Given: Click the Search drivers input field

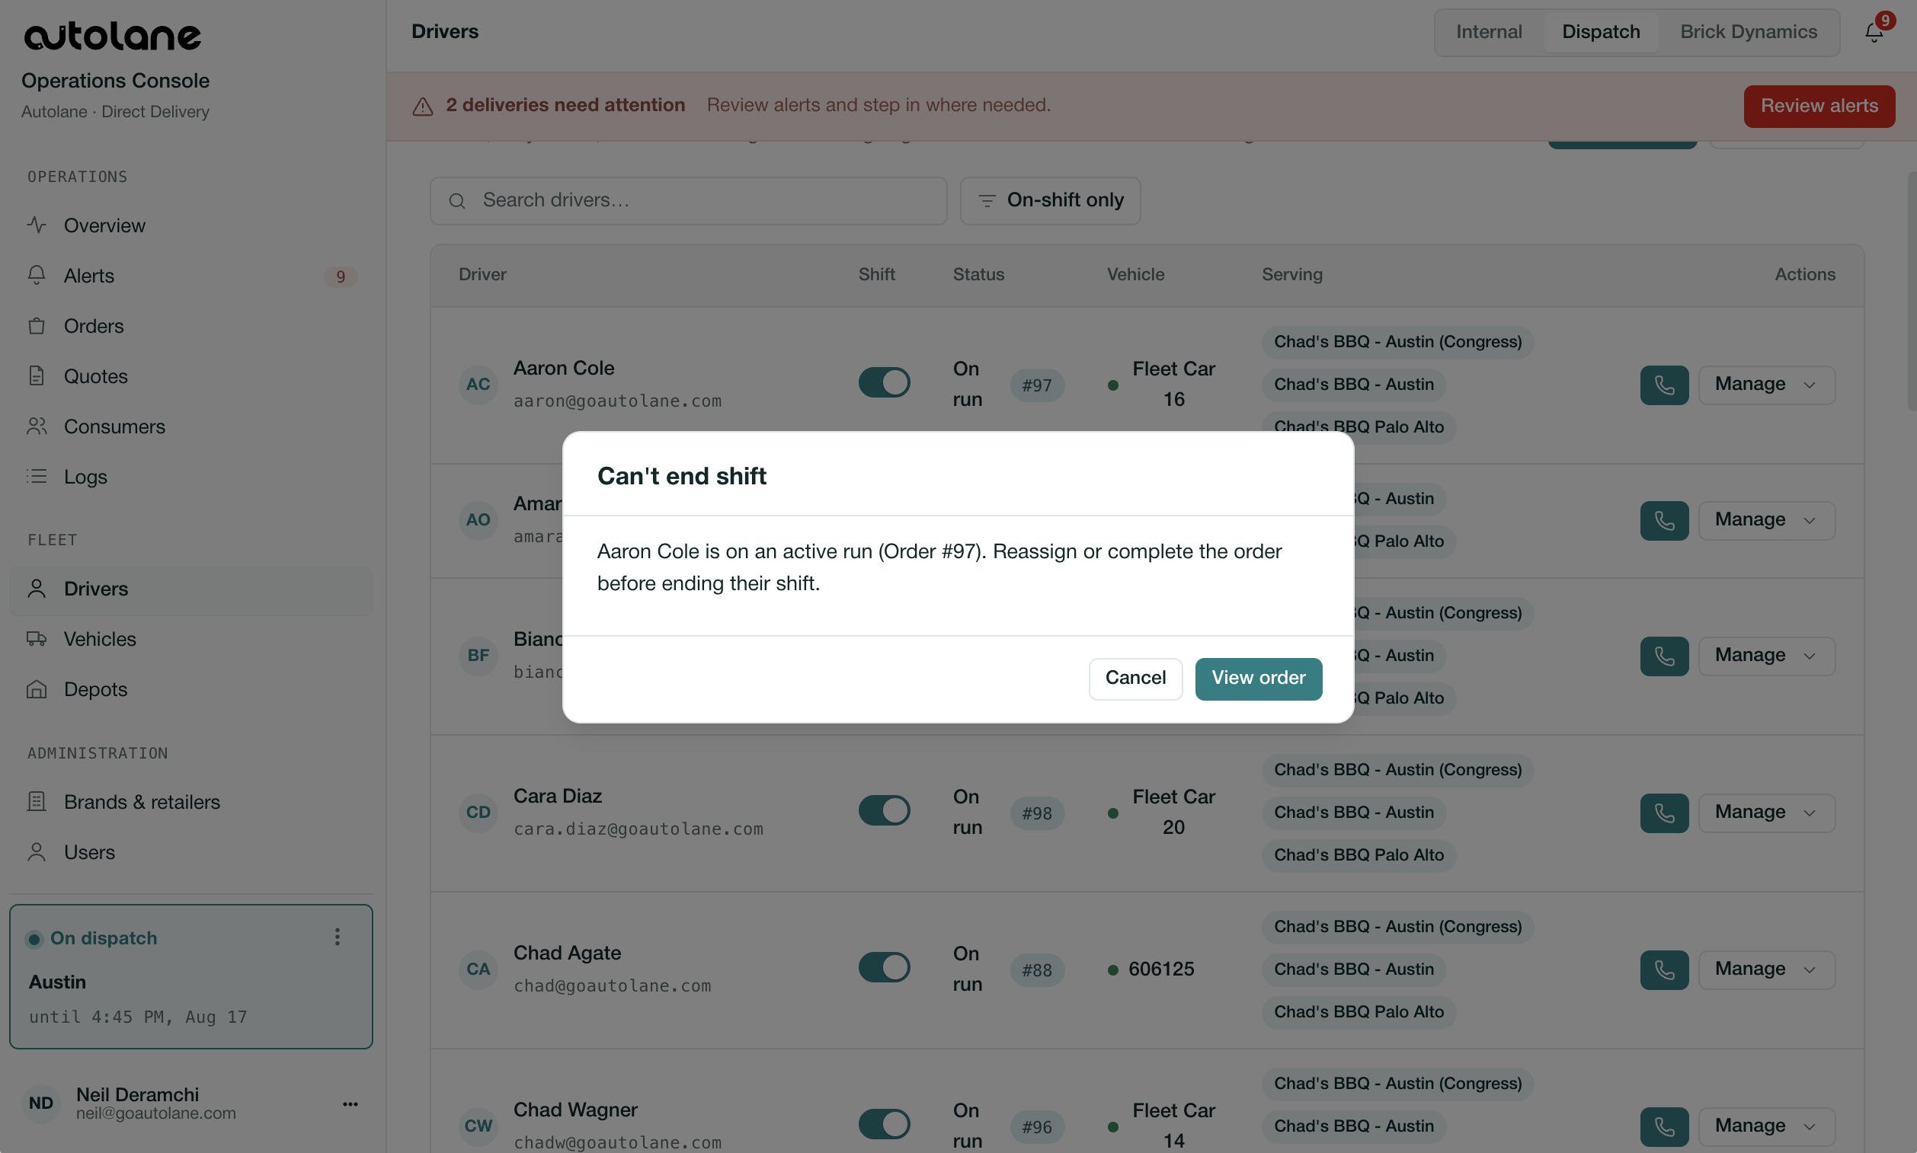Looking at the screenshot, I should [688, 200].
